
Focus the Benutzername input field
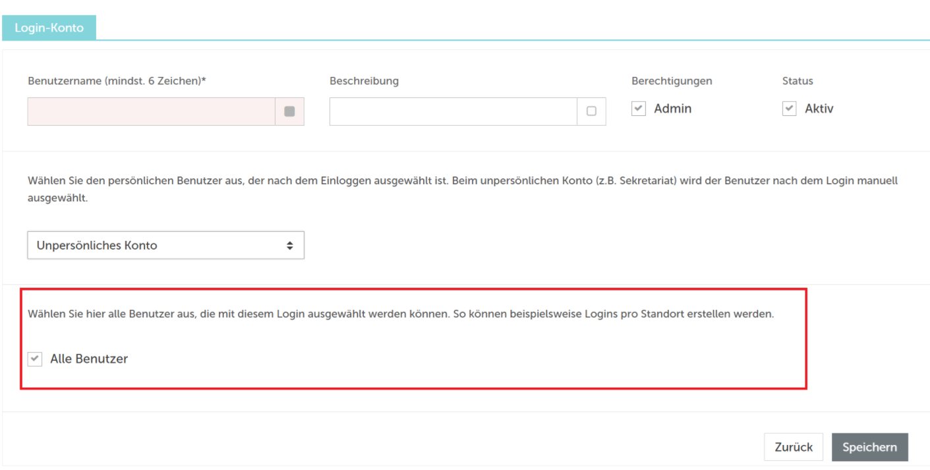click(x=151, y=111)
